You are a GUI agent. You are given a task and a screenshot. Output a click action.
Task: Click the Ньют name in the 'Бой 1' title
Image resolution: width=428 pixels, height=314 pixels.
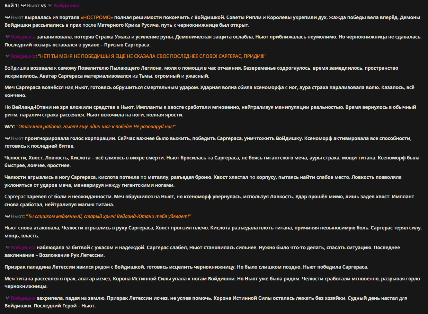click(33, 6)
